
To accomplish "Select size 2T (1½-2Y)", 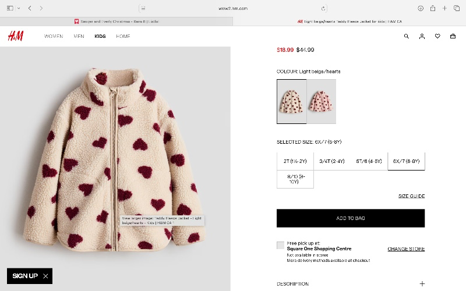I will pos(295,161).
